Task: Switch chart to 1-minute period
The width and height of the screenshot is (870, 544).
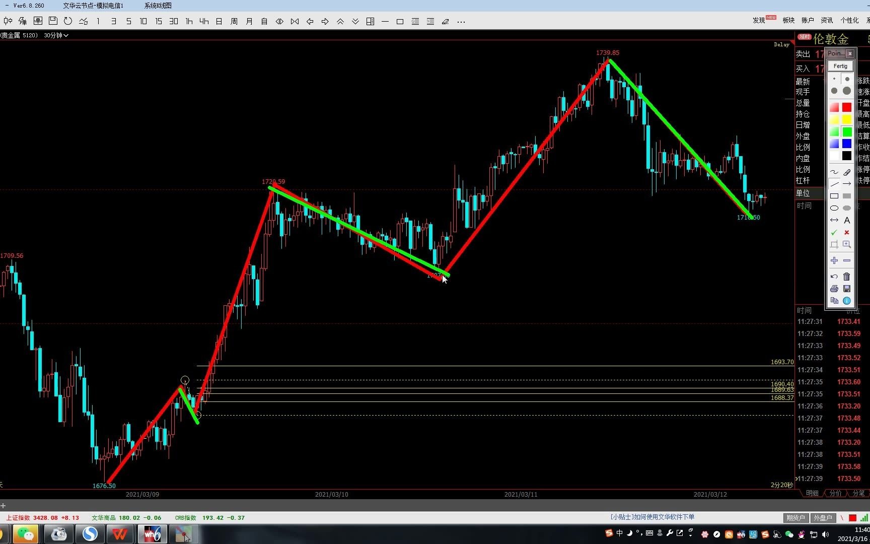Action: pos(98,21)
